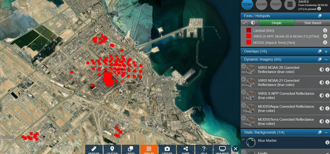330x154 pixels.
Task: Open the Share tool
Action: click(185, 150)
